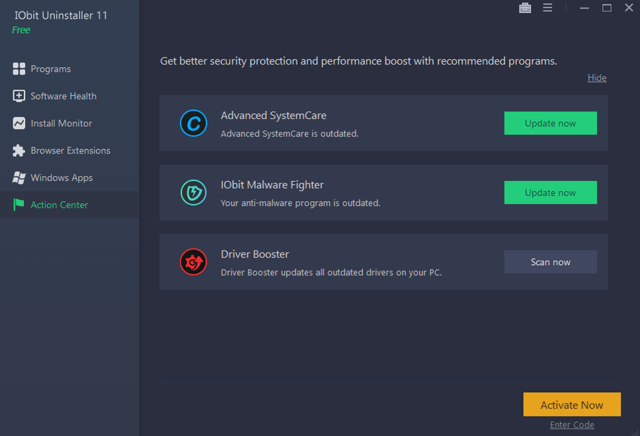Open the hamburger options menu
The width and height of the screenshot is (640, 436).
click(548, 8)
